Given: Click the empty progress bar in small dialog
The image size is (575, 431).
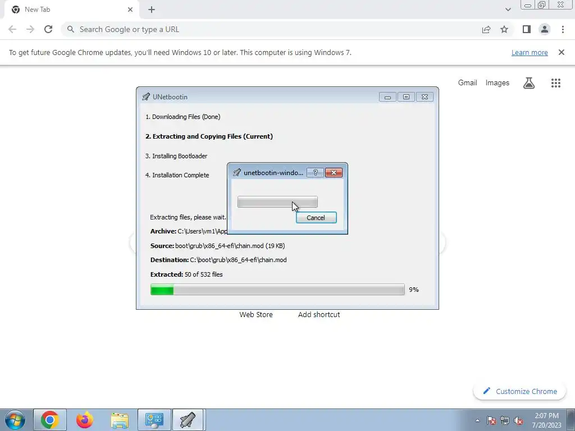Looking at the screenshot, I should pyautogui.click(x=277, y=201).
